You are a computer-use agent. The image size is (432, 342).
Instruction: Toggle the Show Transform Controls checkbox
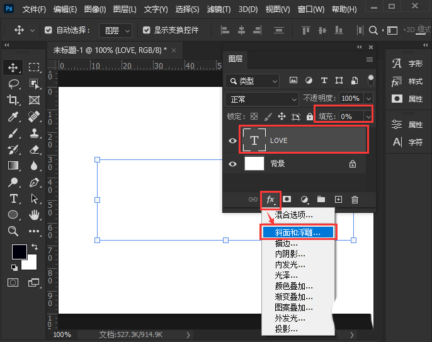(x=147, y=30)
